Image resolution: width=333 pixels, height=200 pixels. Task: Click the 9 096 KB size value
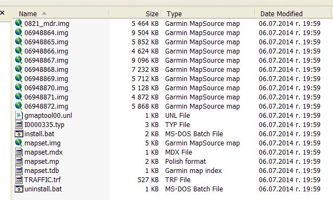[x=145, y=61]
